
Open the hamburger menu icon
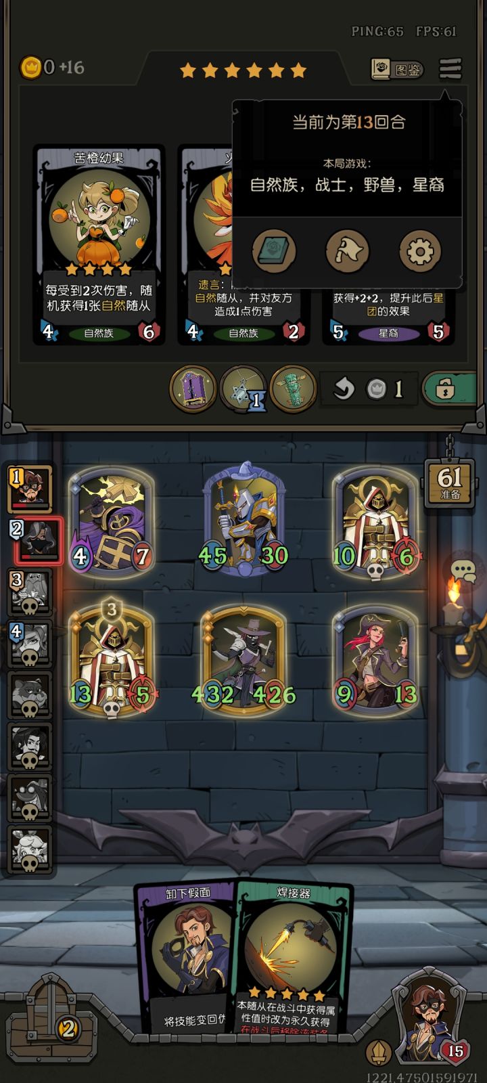pyautogui.click(x=450, y=69)
